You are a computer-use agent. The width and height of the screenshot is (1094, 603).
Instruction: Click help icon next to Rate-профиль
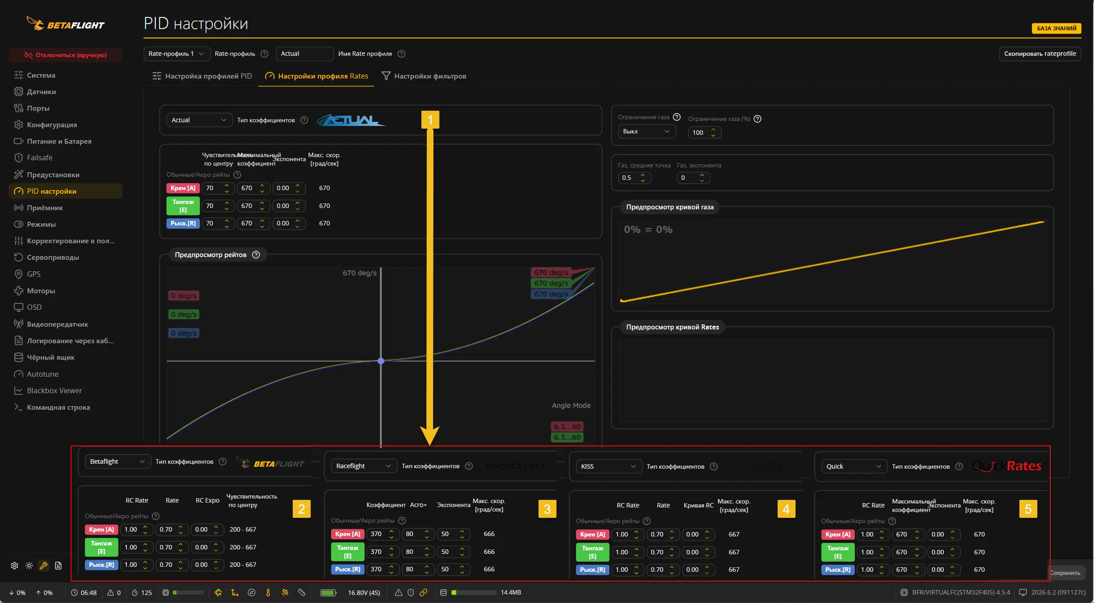pos(265,54)
